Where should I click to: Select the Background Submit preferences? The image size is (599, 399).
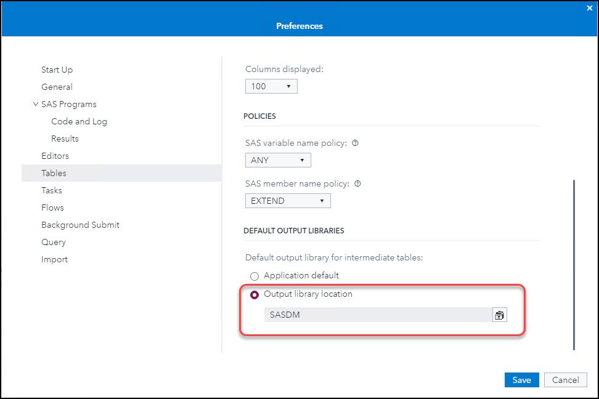[80, 225]
